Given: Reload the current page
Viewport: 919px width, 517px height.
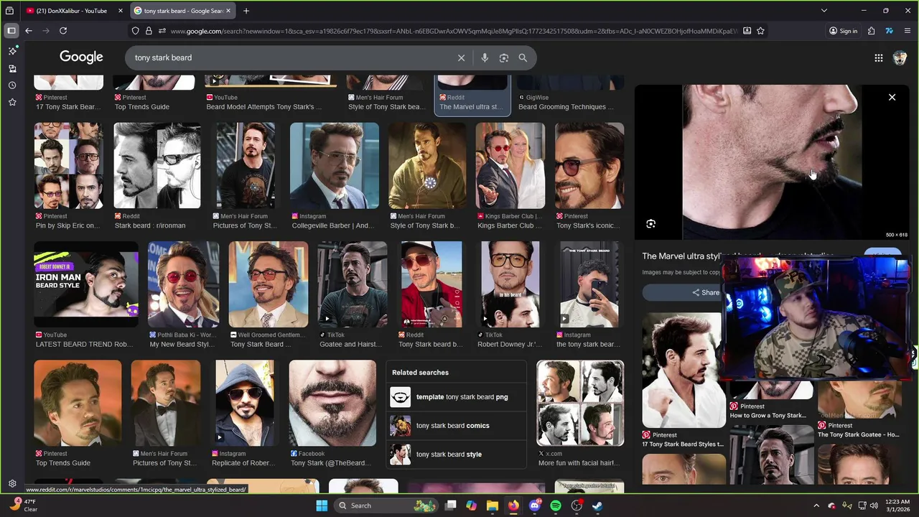Looking at the screenshot, I should click(x=63, y=31).
